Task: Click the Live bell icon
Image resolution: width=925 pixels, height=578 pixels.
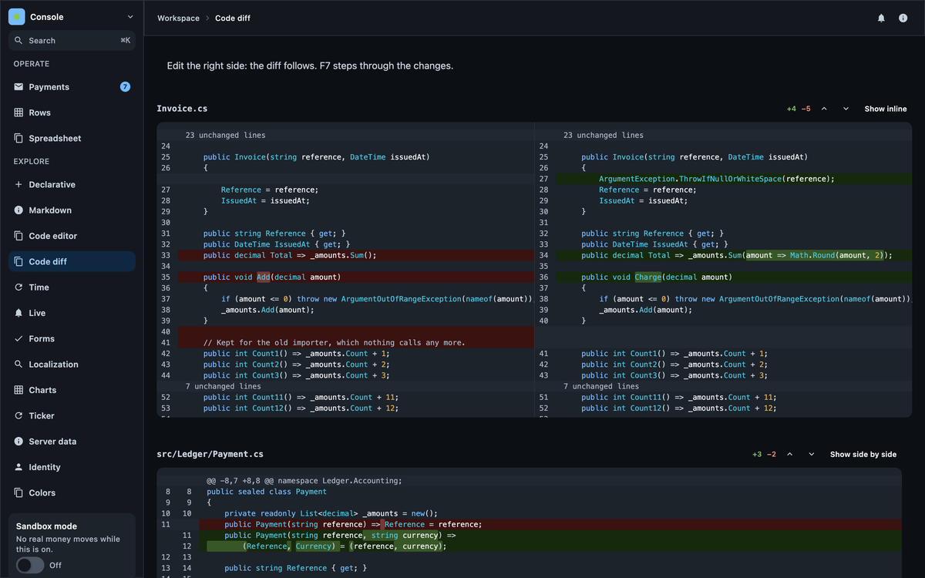Action: pyautogui.click(x=18, y=313)
